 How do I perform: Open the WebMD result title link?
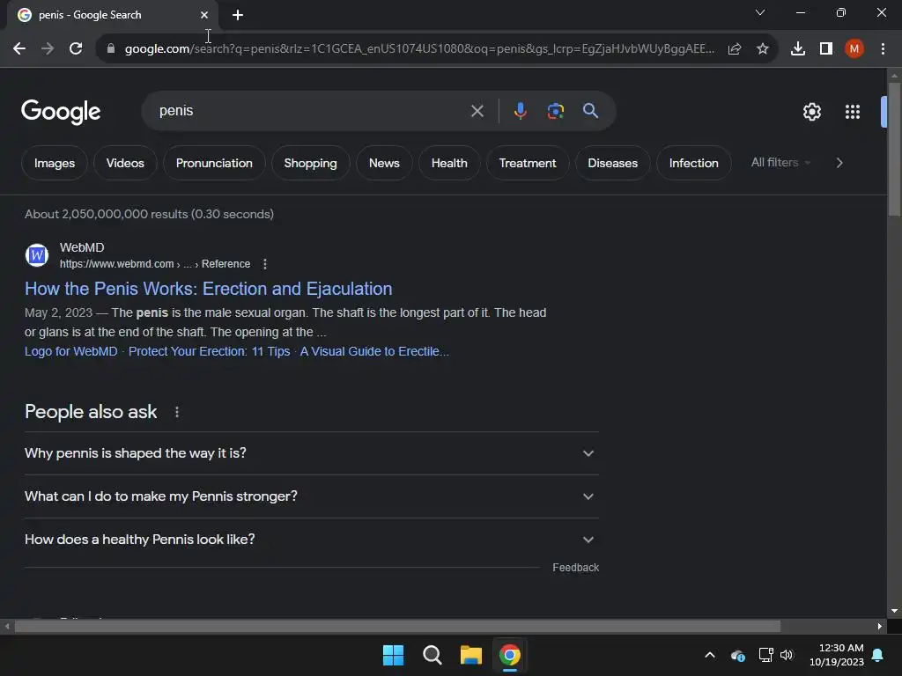pyautogui.click(x=208, y=289)
